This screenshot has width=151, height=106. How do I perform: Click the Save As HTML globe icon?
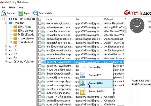click(83, 83)
